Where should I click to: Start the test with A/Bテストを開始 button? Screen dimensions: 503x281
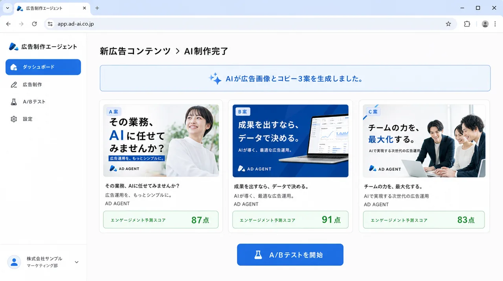coord(290,255)
